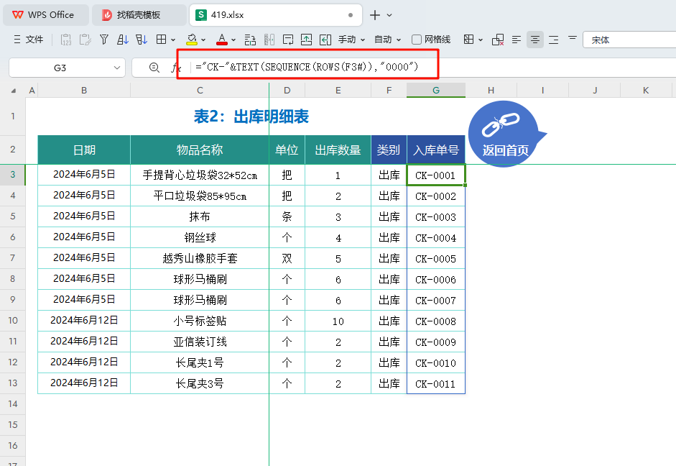Click the 物品名称 header cell
The image size is (676, 466).
click(x=200, y=150)
